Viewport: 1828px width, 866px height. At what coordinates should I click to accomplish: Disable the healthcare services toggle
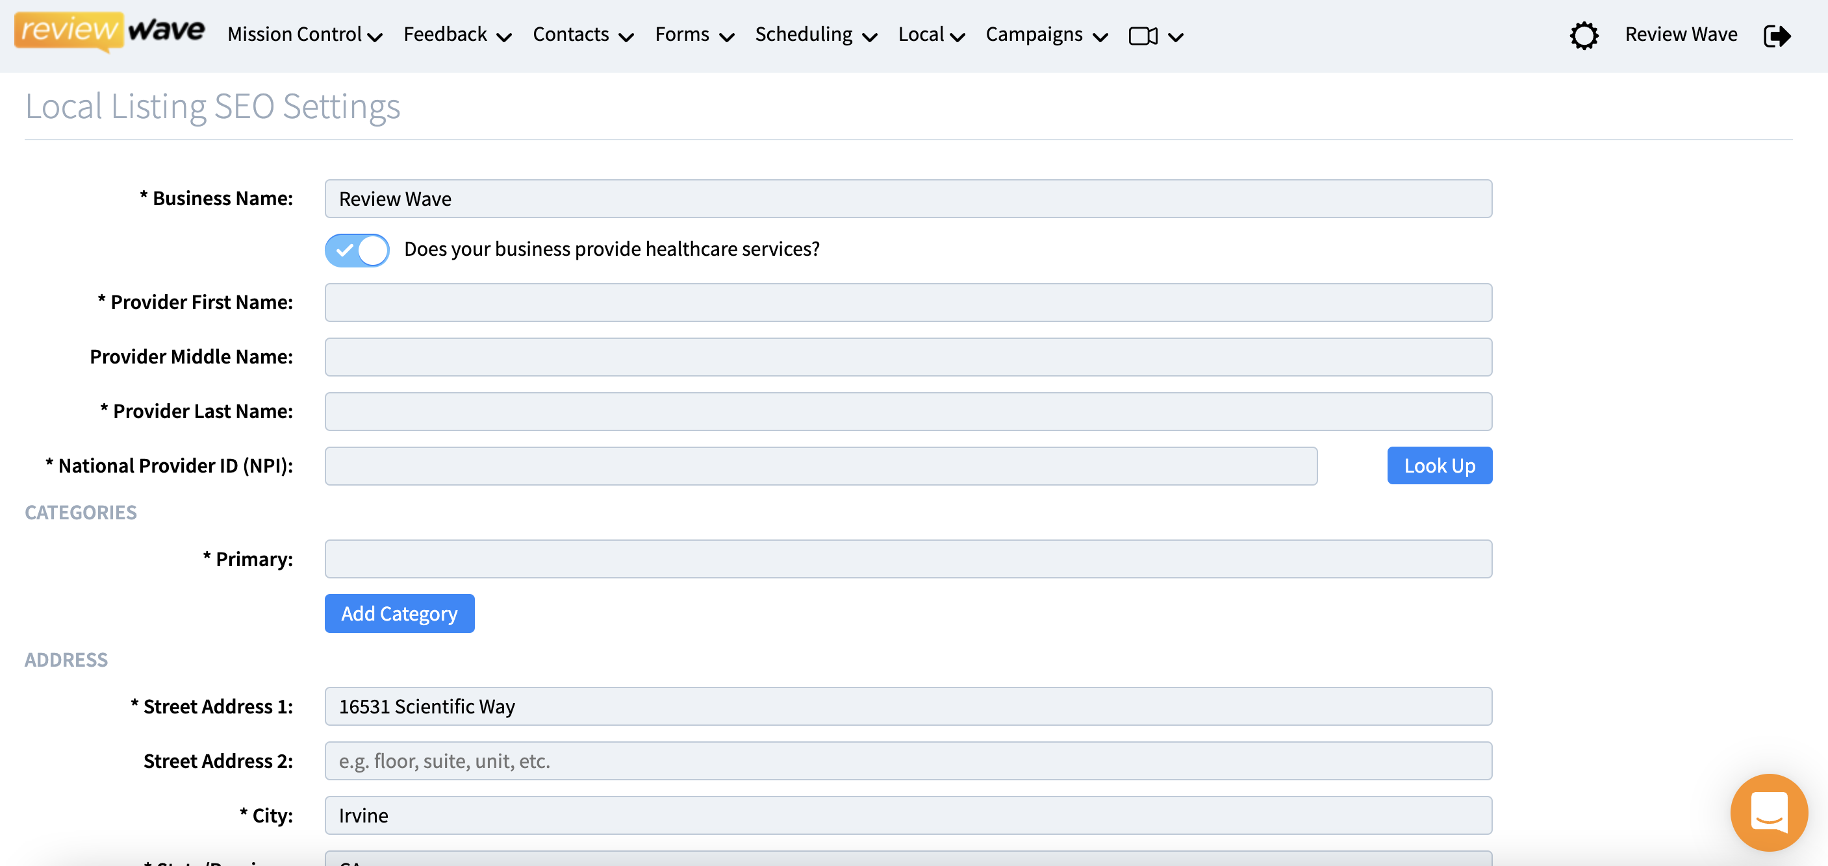pos(357,250)
